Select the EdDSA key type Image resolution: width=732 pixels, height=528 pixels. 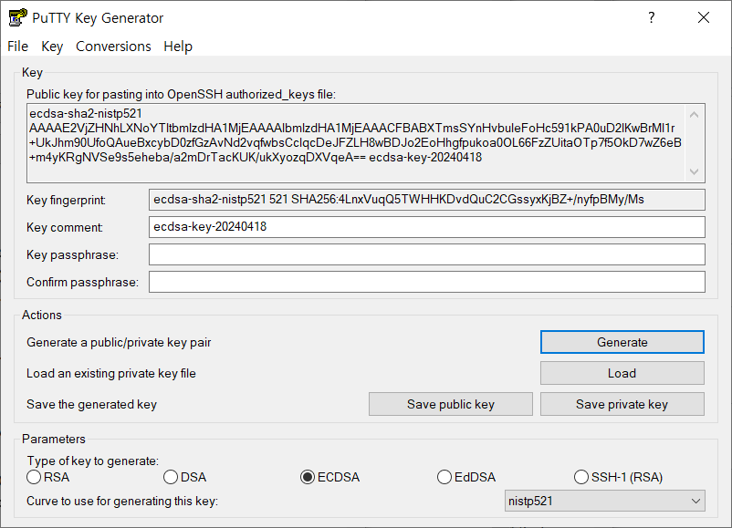[x=466, y=477]
